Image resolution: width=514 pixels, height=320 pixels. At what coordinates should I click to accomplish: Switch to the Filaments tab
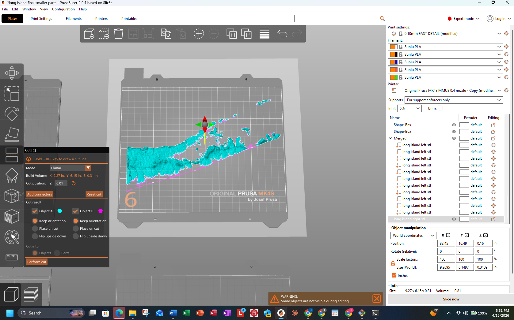[74, 19]
